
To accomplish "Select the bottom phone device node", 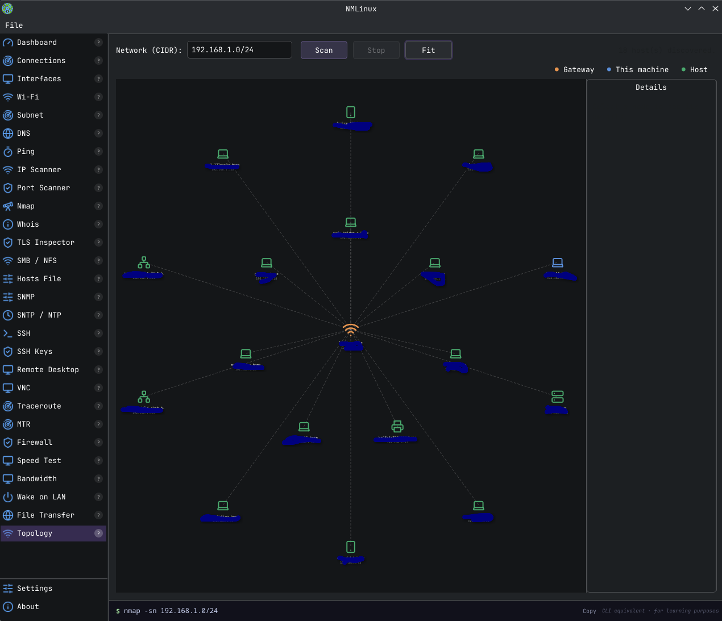I will coord(351,547).
